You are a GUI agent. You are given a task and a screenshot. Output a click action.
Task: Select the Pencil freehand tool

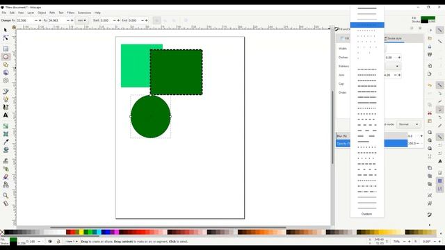pyautogui.click(x=6, y=99)
